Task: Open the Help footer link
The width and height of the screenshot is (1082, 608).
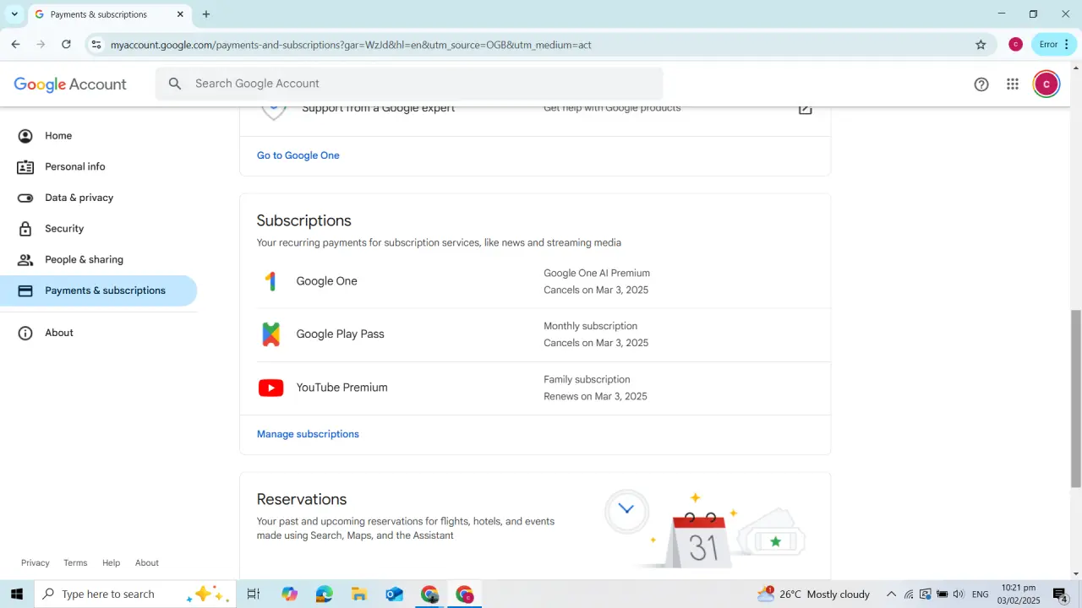Action: pyautogui.click(x=112, y=563)
